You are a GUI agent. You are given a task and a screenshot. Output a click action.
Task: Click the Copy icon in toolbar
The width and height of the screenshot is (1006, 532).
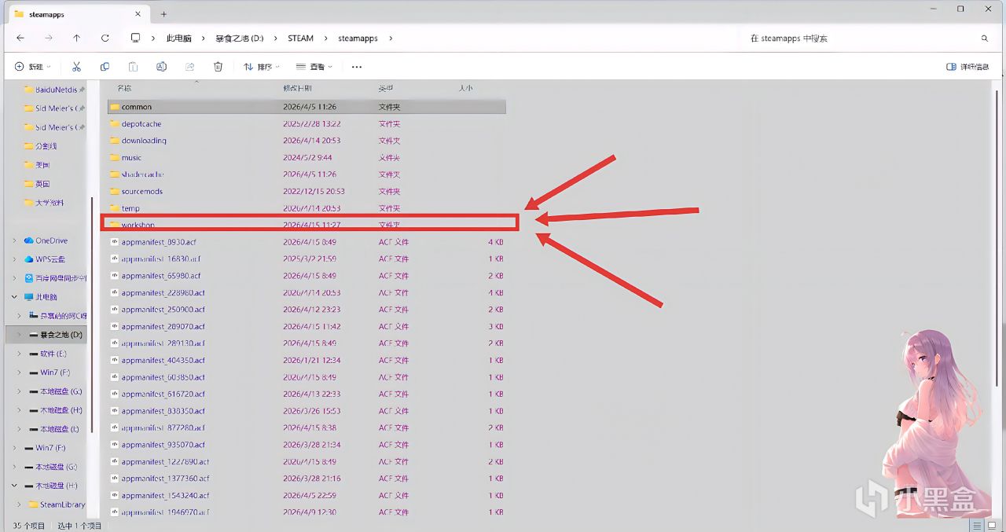(105, 67)
